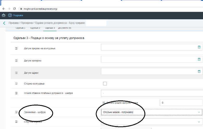Open Подршка help icon
The height and width of the screenshot is (129, 203).
point(10,15)
